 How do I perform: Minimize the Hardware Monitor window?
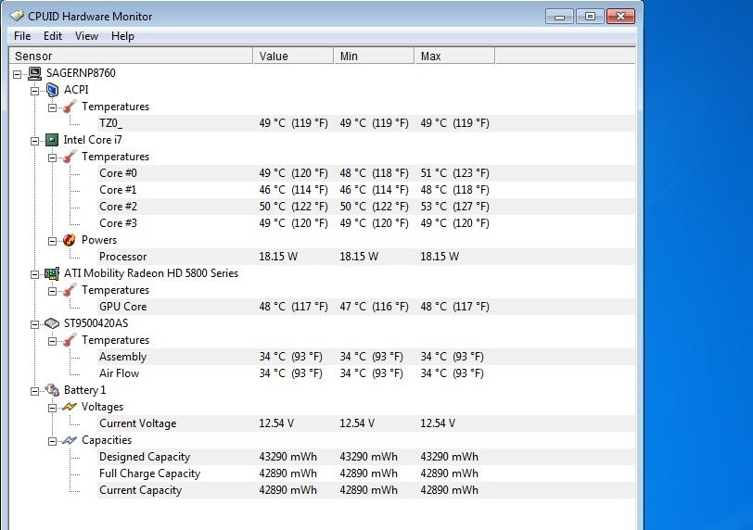pos(559,17)
